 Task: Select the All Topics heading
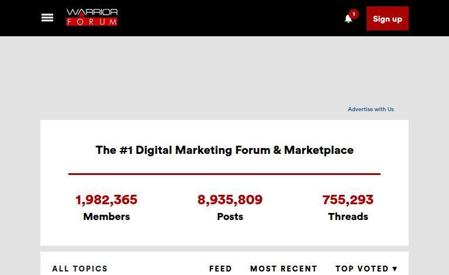[x=80, y=269]
